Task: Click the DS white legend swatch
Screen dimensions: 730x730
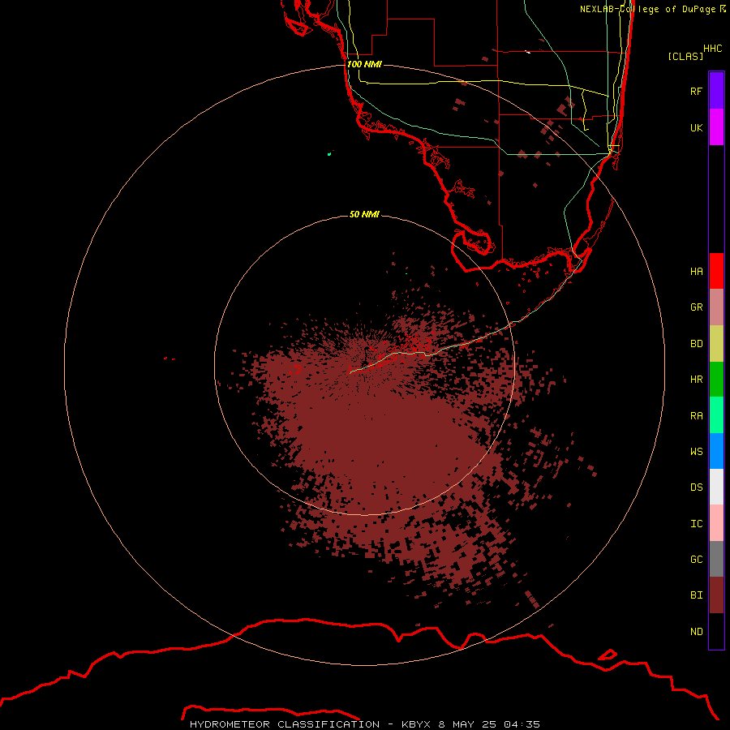Action: (x=716, y=487)
